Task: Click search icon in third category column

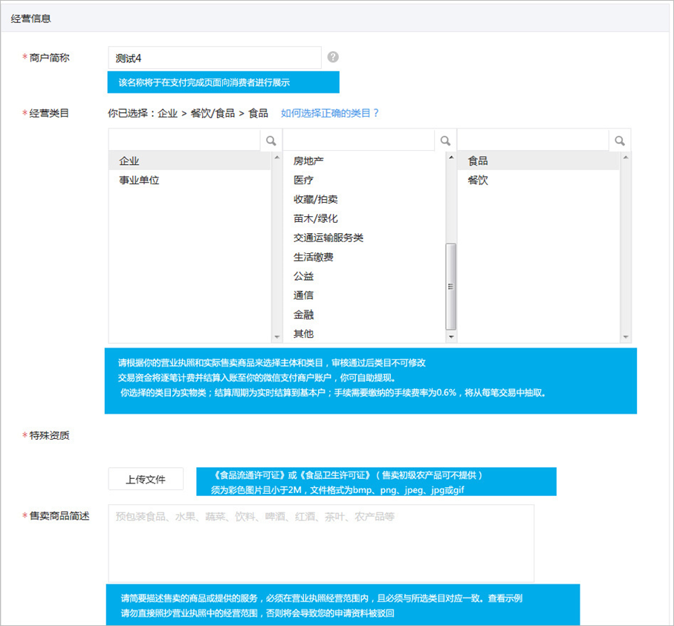Action: 620,140
